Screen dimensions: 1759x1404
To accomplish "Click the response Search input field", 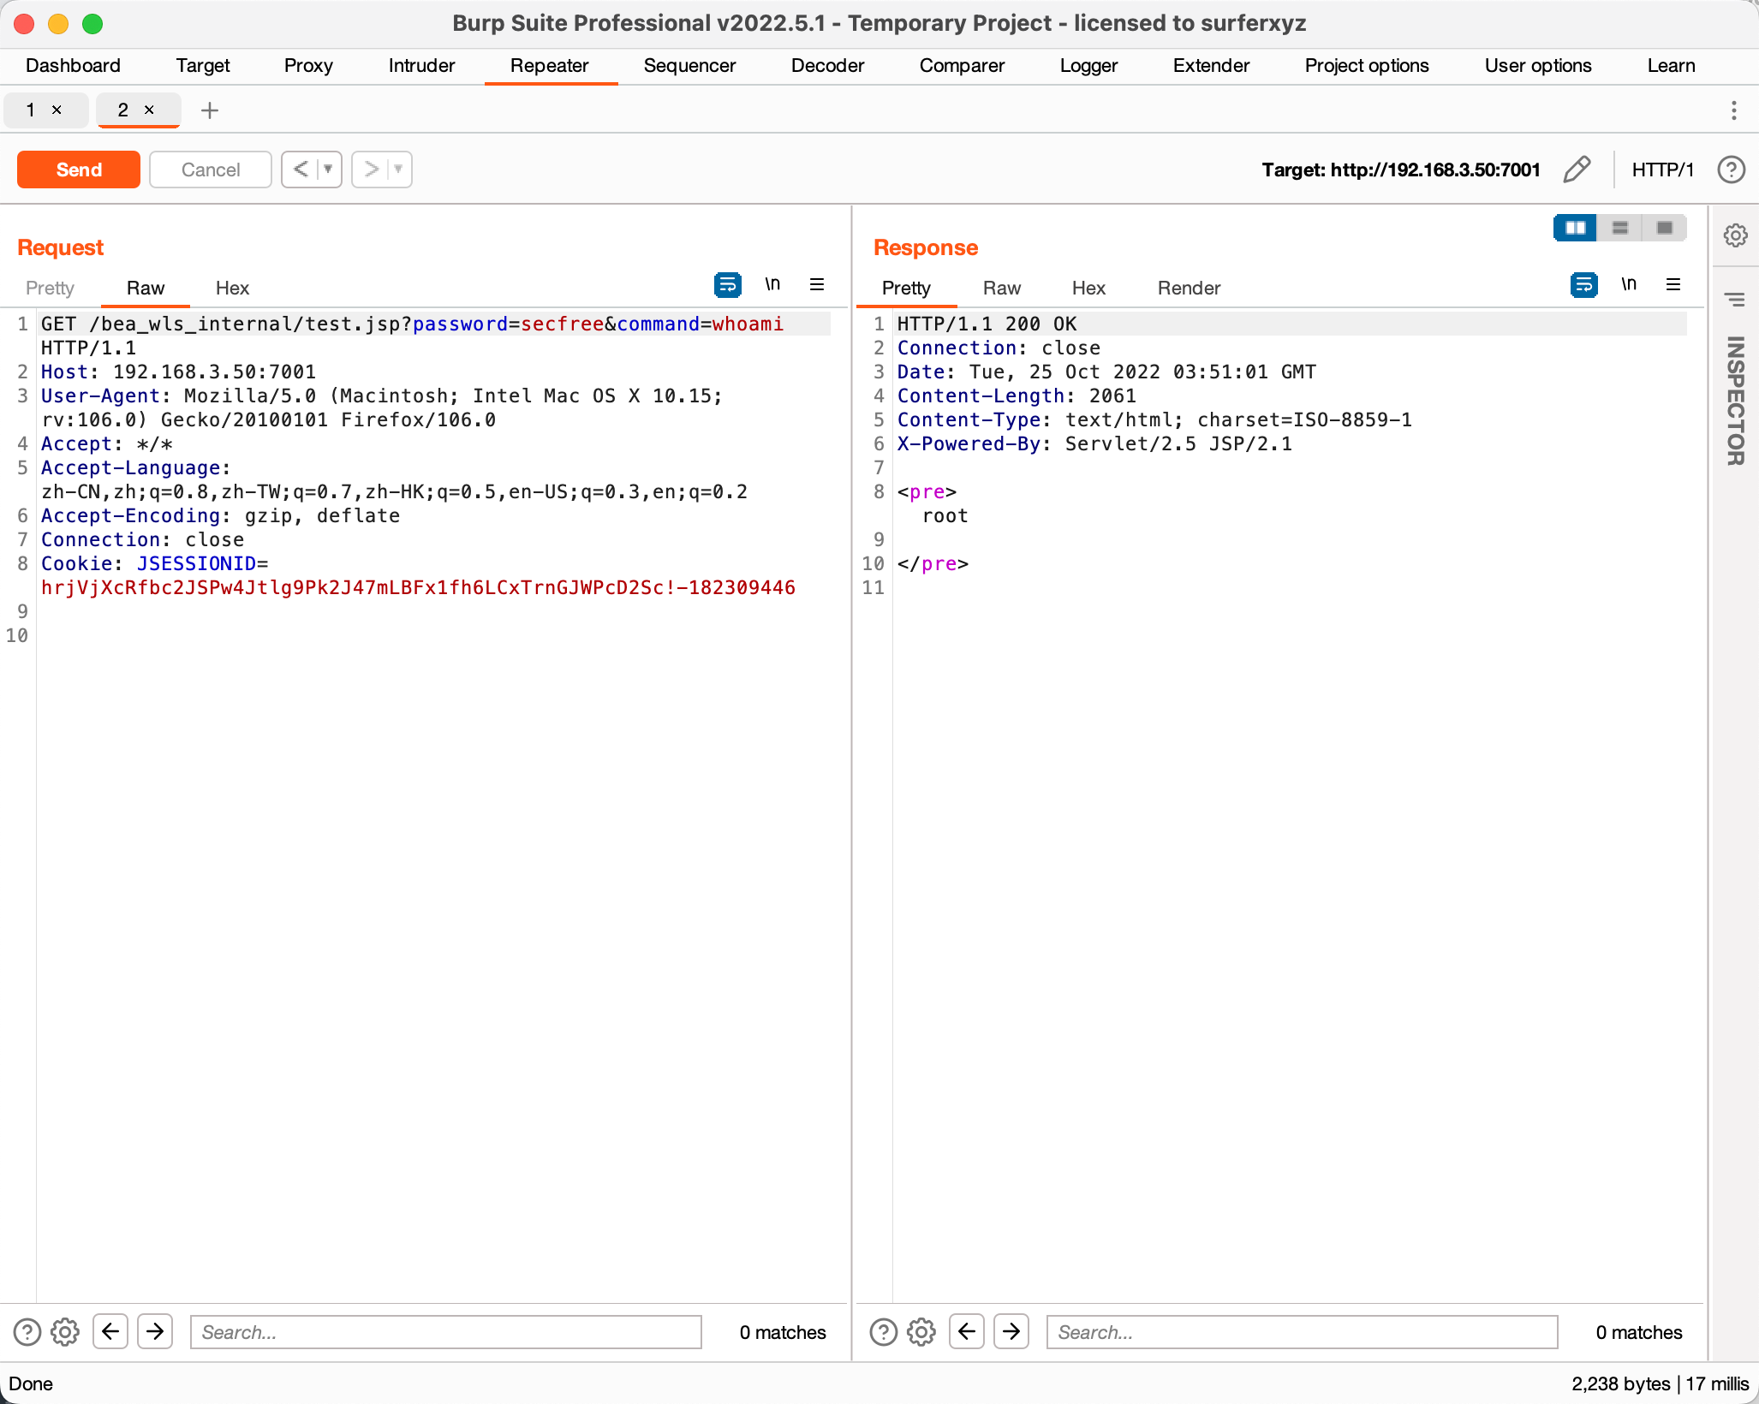I will pos(1302,1332).
